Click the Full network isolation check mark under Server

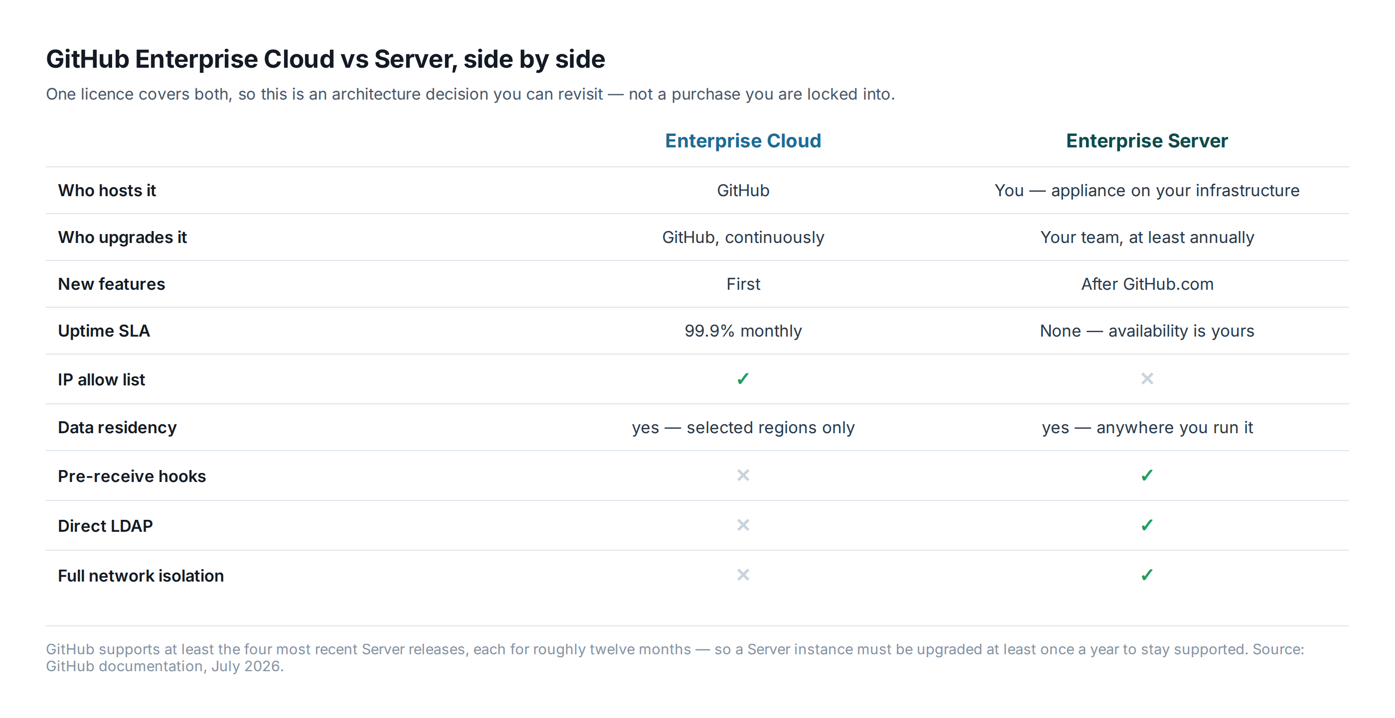[1147, 575]
